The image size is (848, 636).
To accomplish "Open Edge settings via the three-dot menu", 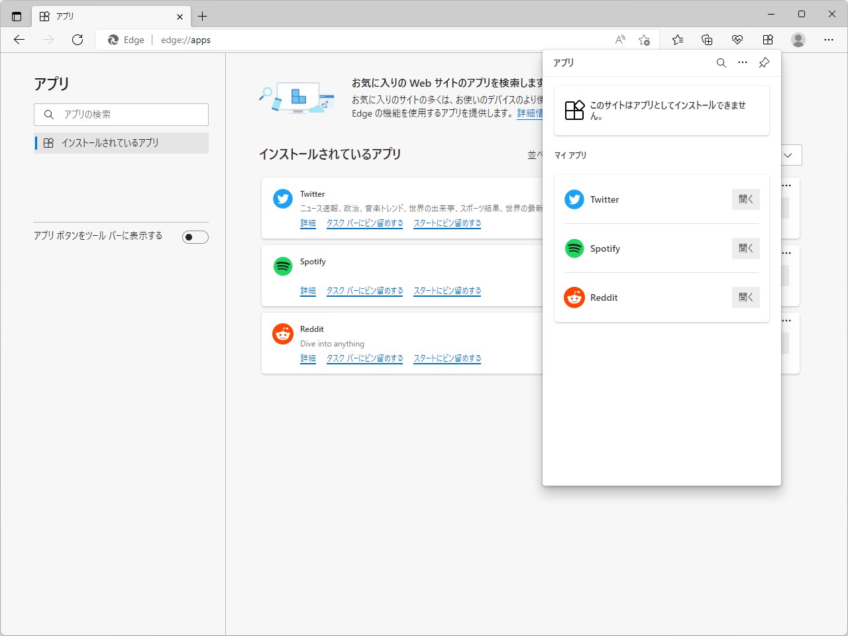I will point(828,40).
